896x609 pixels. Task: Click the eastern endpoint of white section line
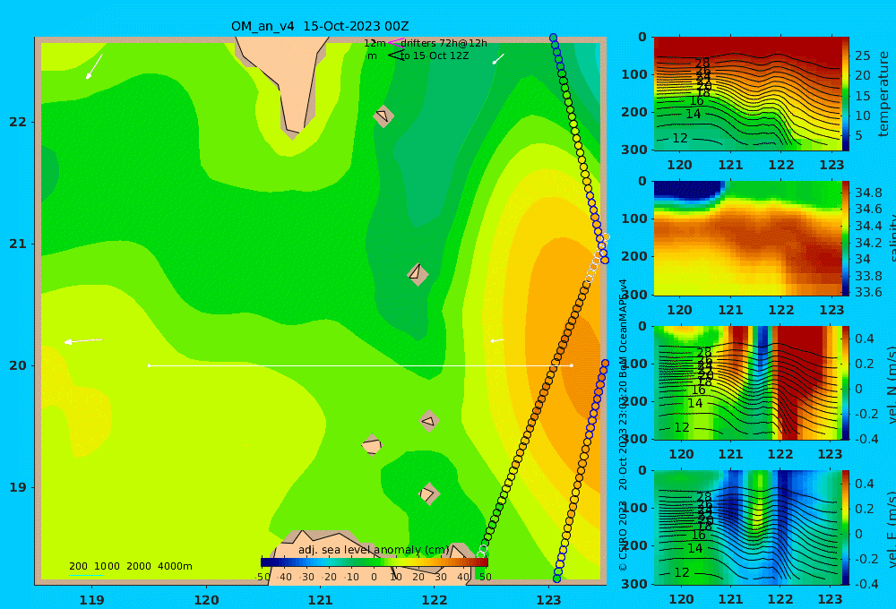point(572,365)
